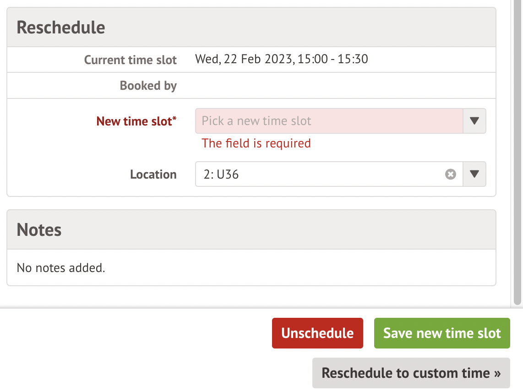The height and width of the screenshot is (392, 523).
Task: Click the time range "15:00 - 15:30"
Action: 333,59
